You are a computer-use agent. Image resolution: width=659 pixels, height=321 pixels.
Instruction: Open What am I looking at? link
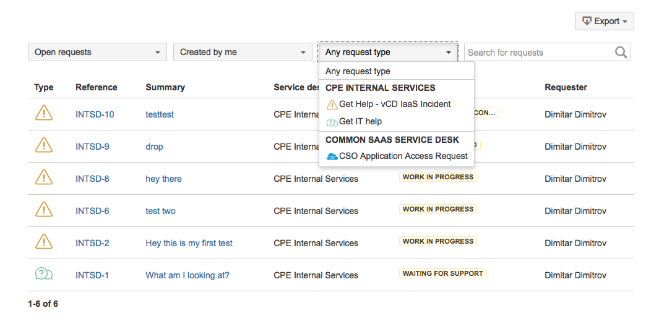click(187, 275)
